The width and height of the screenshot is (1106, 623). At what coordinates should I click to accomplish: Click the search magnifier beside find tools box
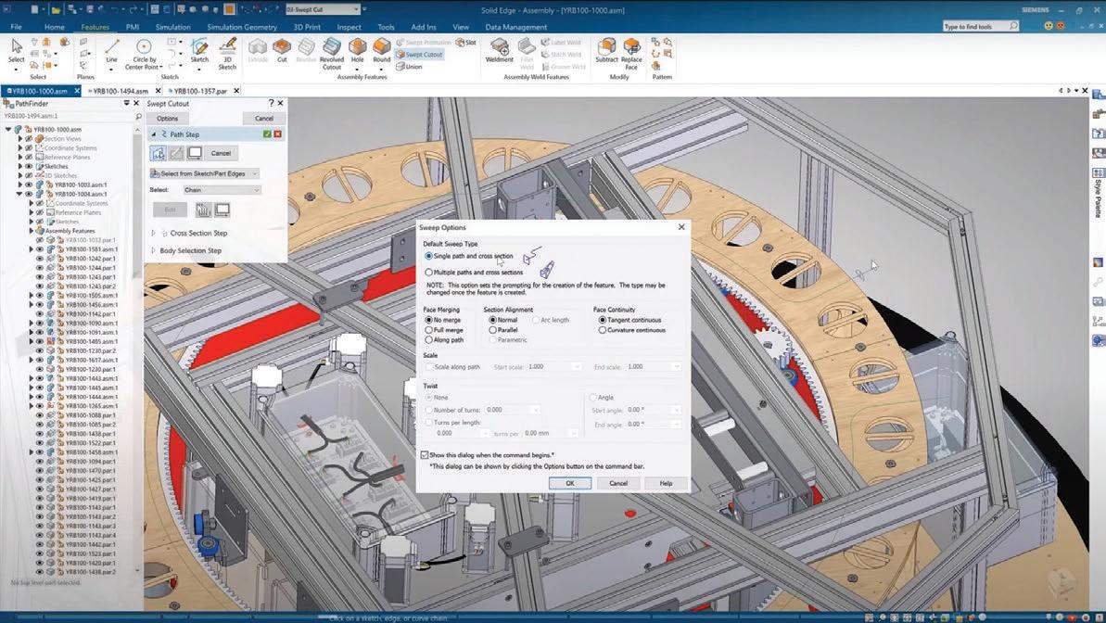pos(1013,26)
